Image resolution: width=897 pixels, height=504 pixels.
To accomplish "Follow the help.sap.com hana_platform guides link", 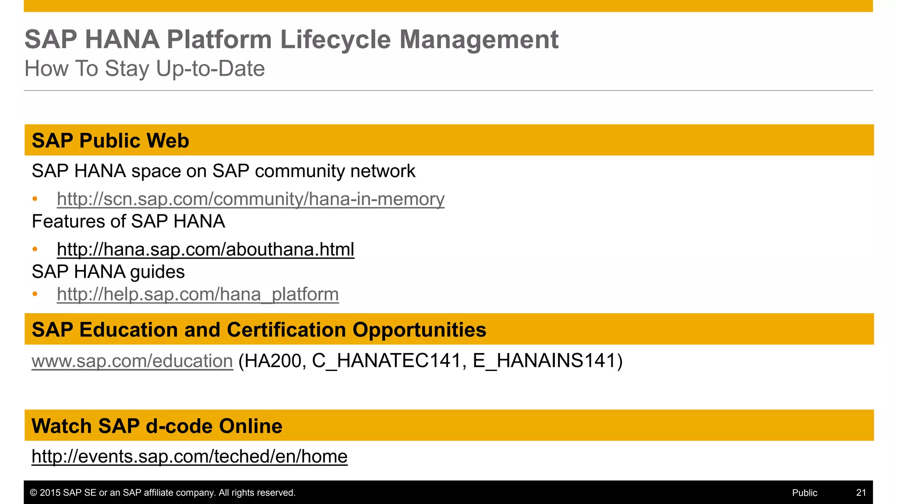I will [198, 294].
